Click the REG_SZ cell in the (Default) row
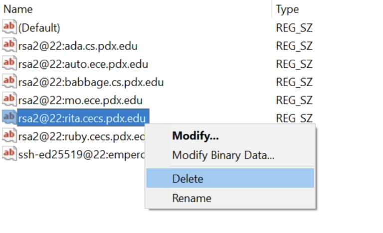The height and width of the screenshot is (233, 383). click(x=294, y=27)
